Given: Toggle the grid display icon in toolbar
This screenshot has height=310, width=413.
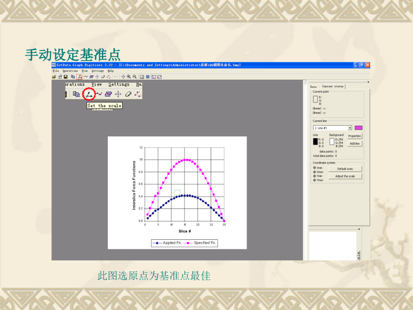Looking at the screenshot, I should tap(148, 77).
